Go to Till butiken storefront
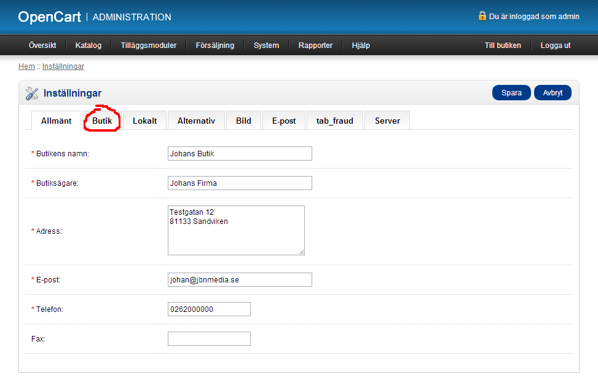598x379 pixels. point(503,46)
